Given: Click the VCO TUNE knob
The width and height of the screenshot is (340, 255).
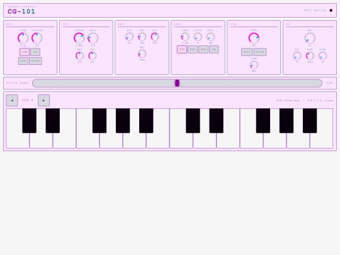Looking at the screenshot, I should point(23,38).
